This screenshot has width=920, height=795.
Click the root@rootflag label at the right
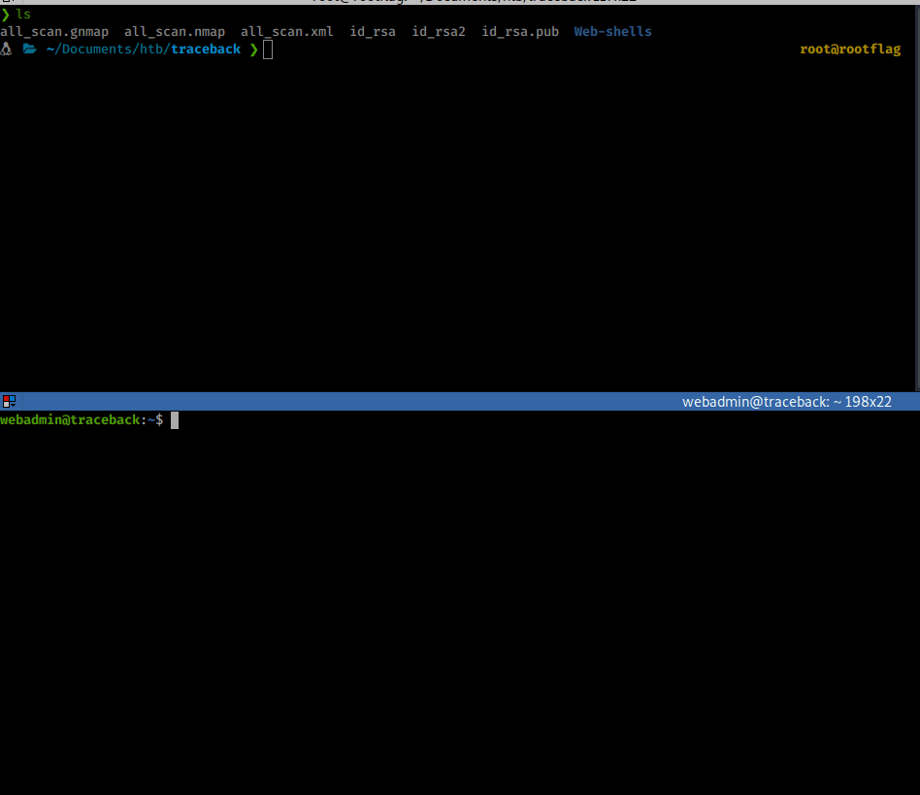point(850,50)
